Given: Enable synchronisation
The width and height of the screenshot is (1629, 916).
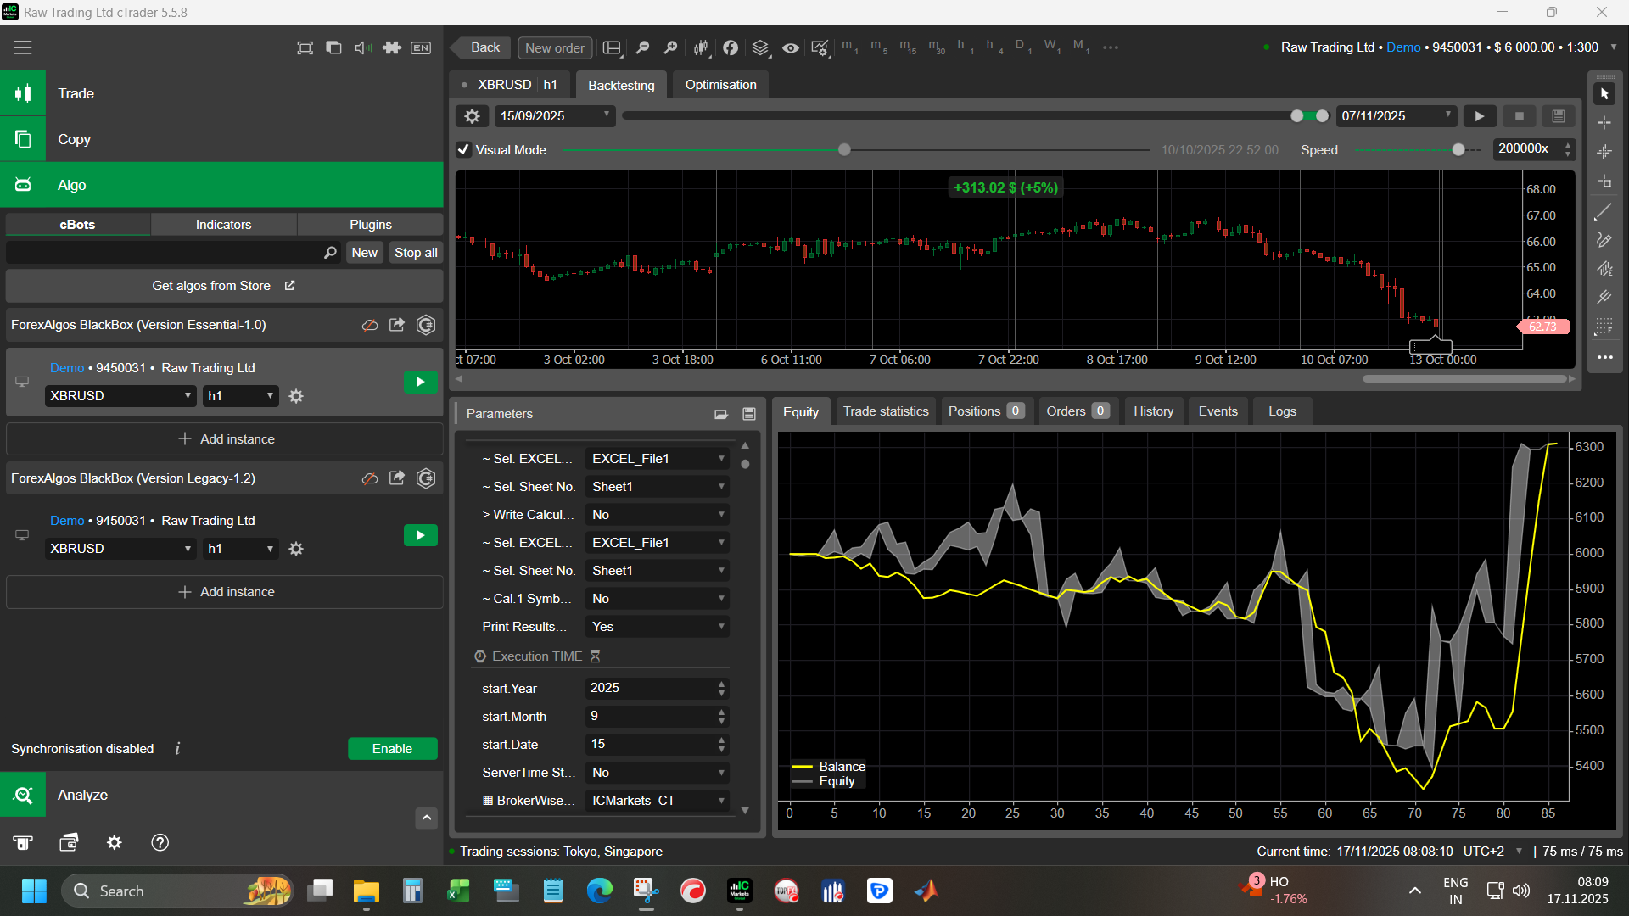Looking at the screenshot, I should [x=392, y=748].
